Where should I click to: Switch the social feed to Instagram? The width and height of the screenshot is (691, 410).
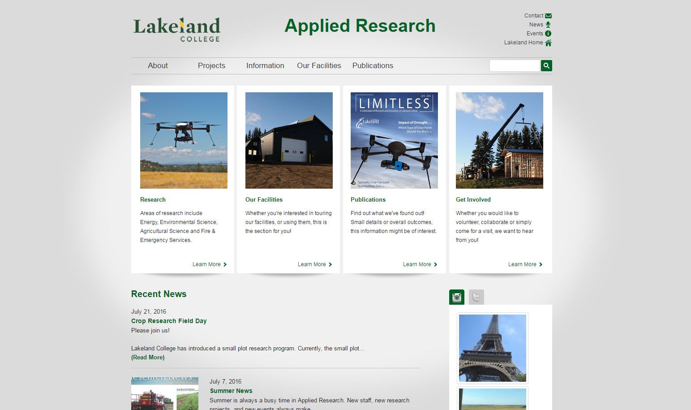[456, 297]
